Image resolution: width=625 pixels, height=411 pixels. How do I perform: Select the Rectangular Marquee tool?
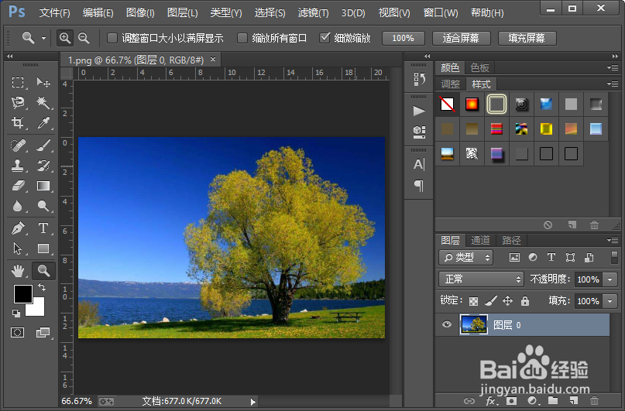18,83
